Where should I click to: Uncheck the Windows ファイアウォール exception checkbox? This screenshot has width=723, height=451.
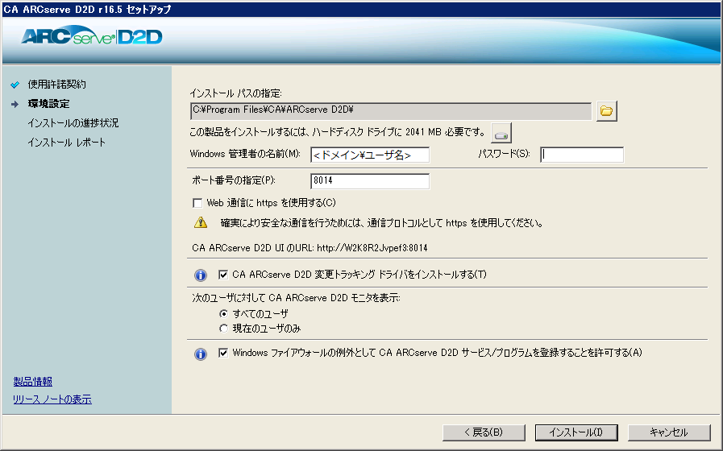223,353
